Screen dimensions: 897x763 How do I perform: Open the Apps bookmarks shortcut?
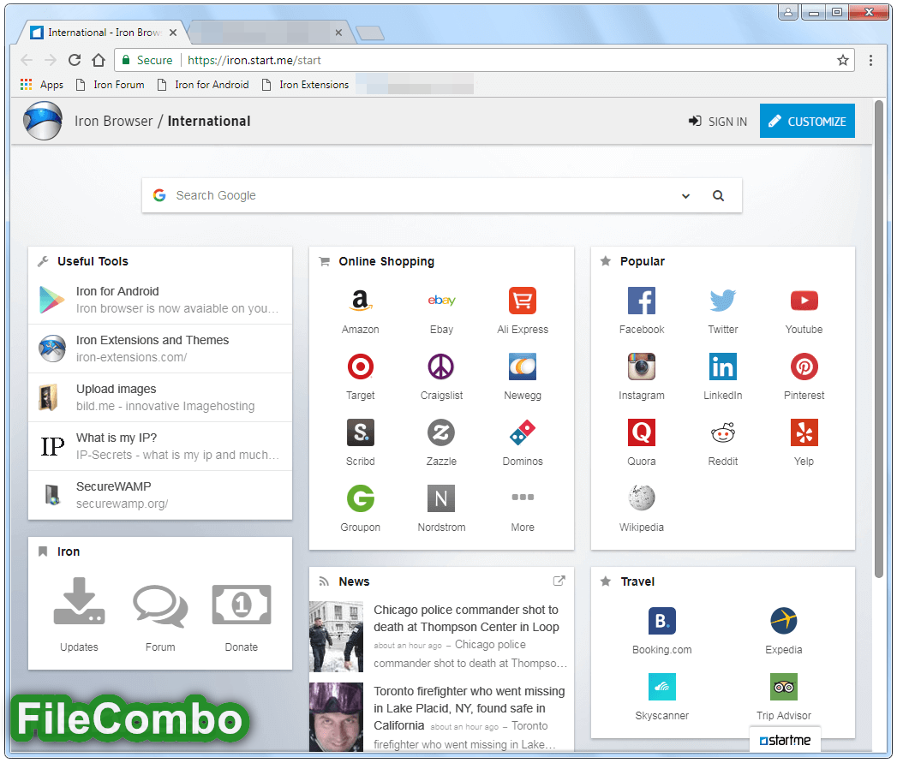pos(42,85)
